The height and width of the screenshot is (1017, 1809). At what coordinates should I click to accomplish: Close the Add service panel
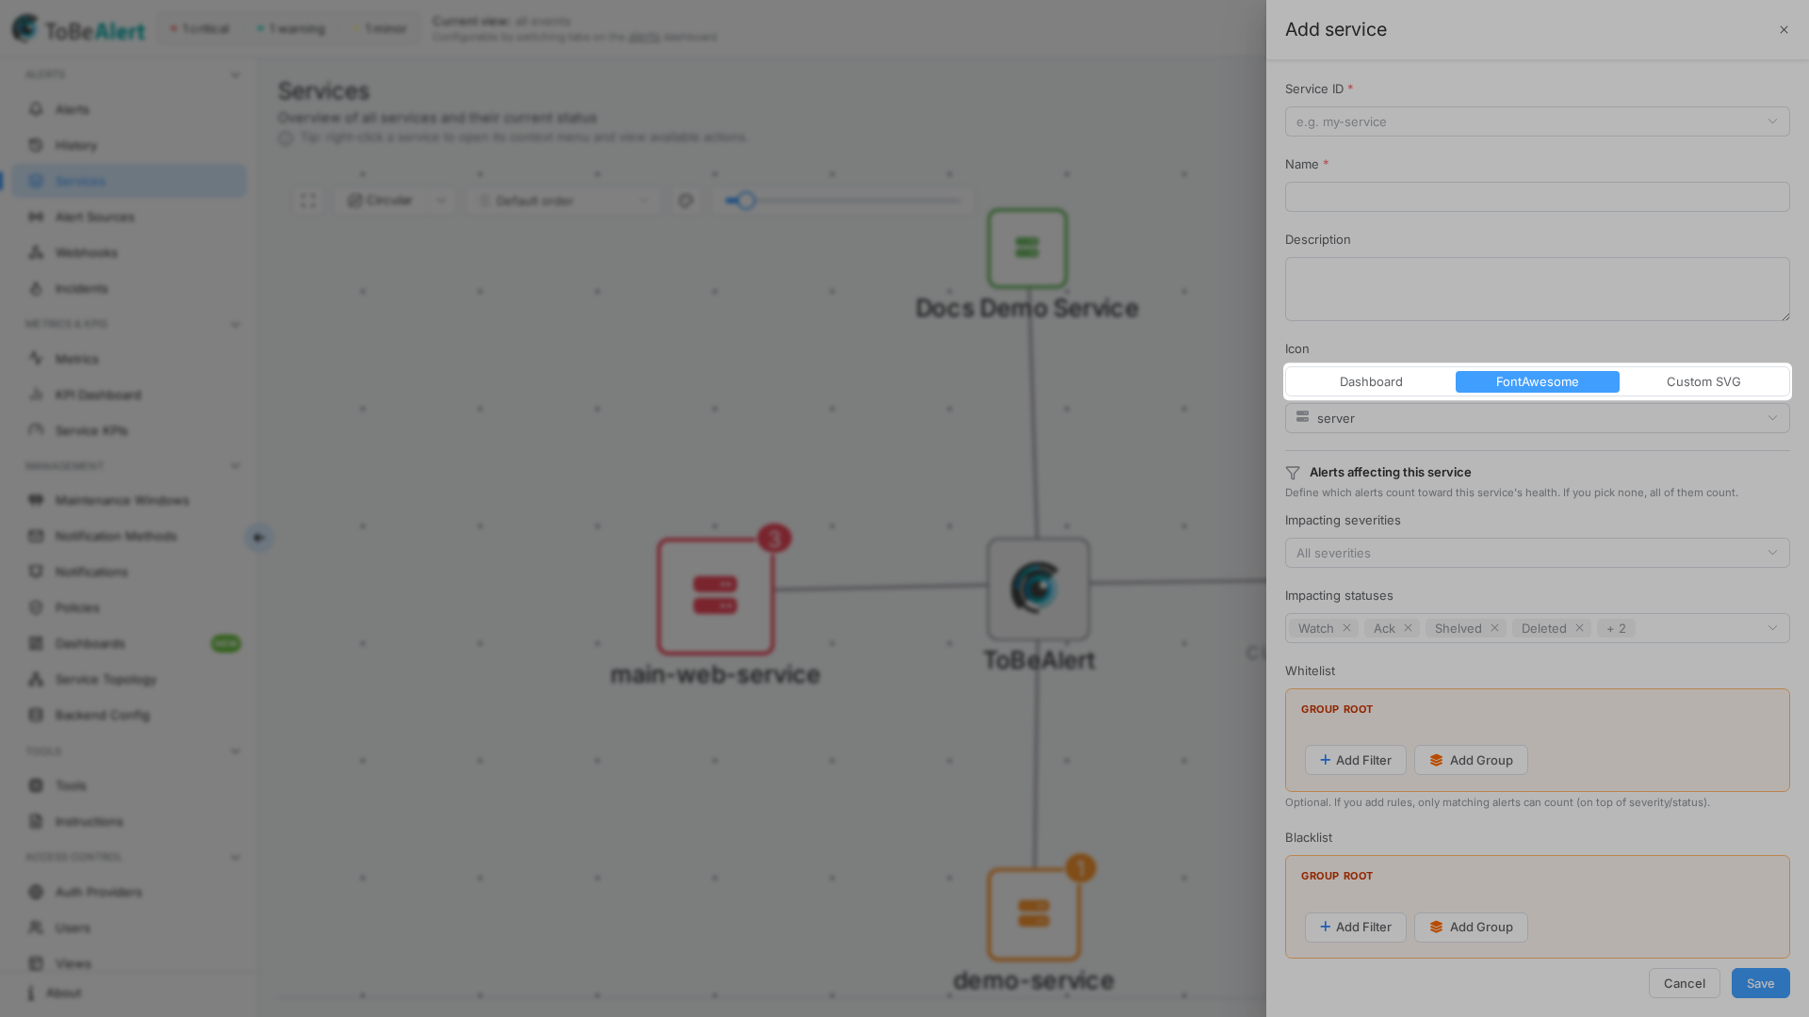pos(1784,30)
